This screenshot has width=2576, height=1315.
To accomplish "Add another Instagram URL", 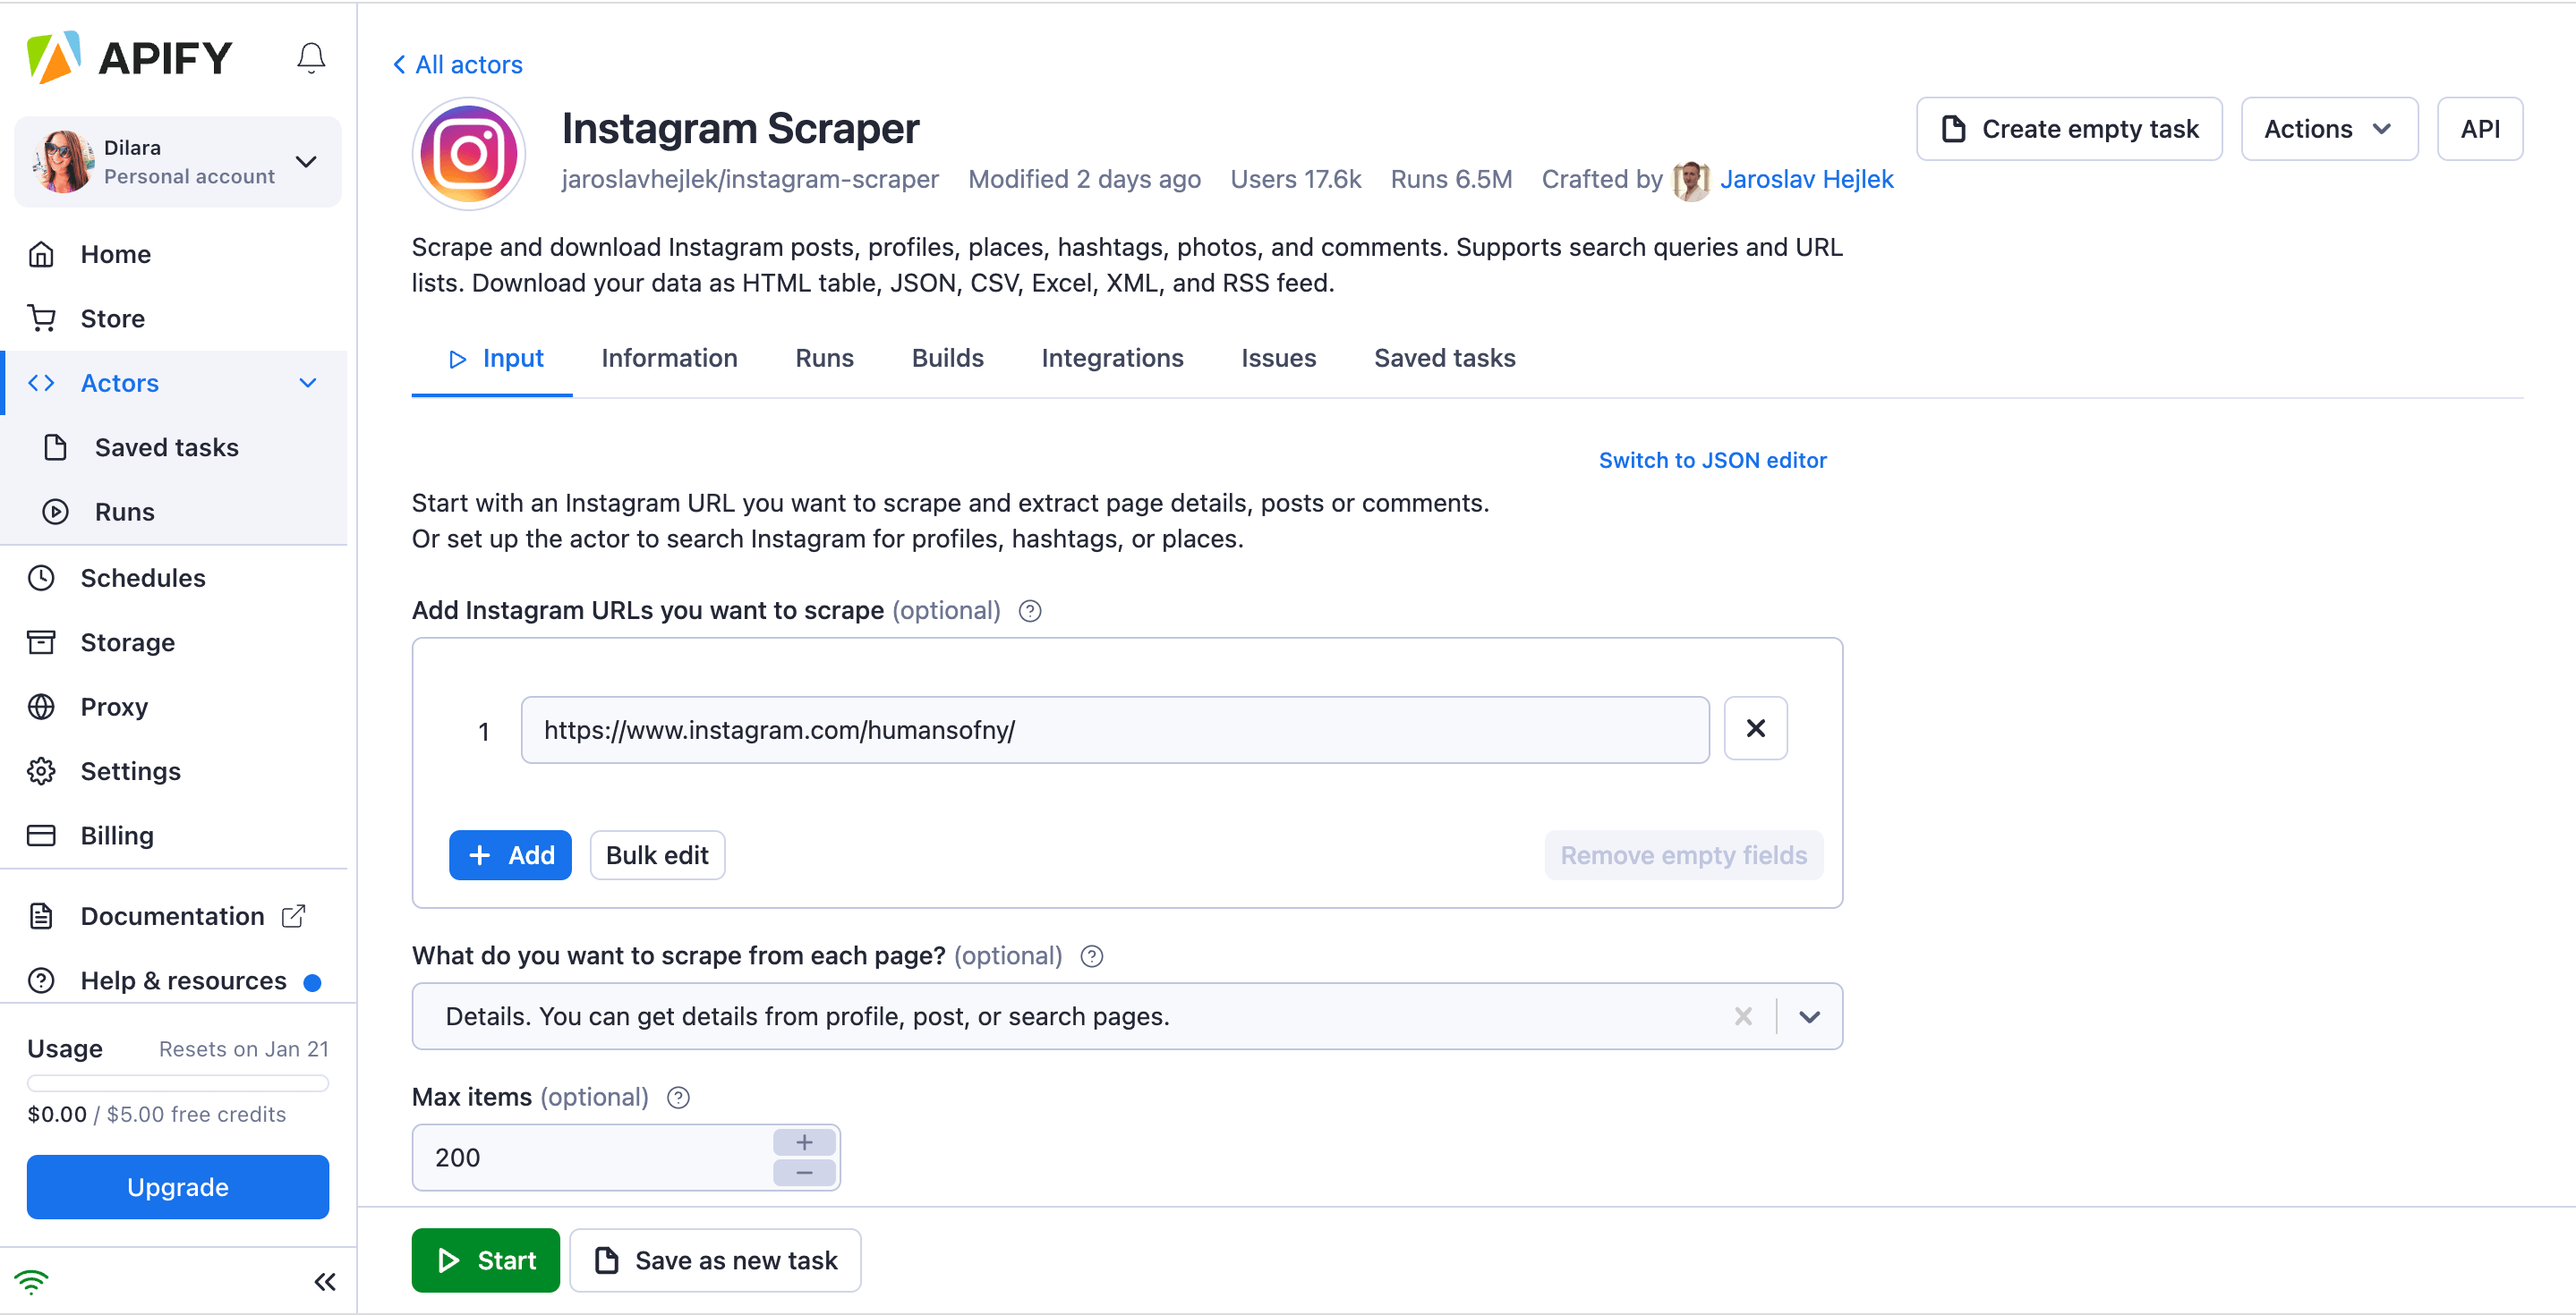I will click(510, 855).
